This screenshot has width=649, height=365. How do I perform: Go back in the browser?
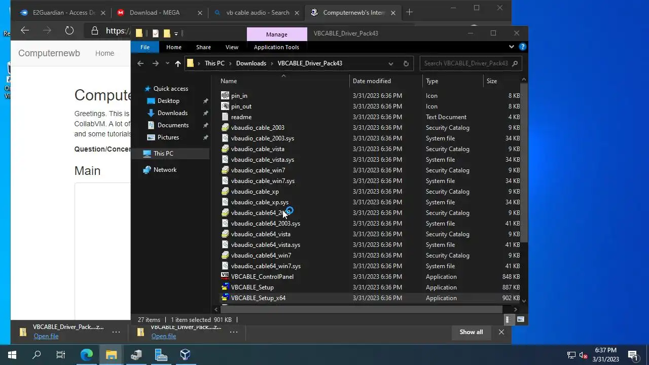[x=25, y=30]
